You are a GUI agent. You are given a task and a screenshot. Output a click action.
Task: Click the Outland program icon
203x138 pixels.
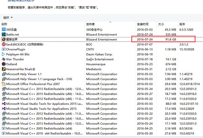click(4, 64)
